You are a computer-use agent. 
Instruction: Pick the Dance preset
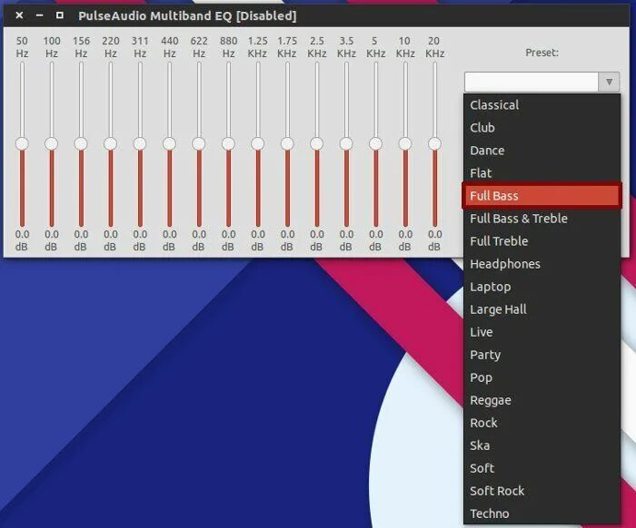click(542, 151)
